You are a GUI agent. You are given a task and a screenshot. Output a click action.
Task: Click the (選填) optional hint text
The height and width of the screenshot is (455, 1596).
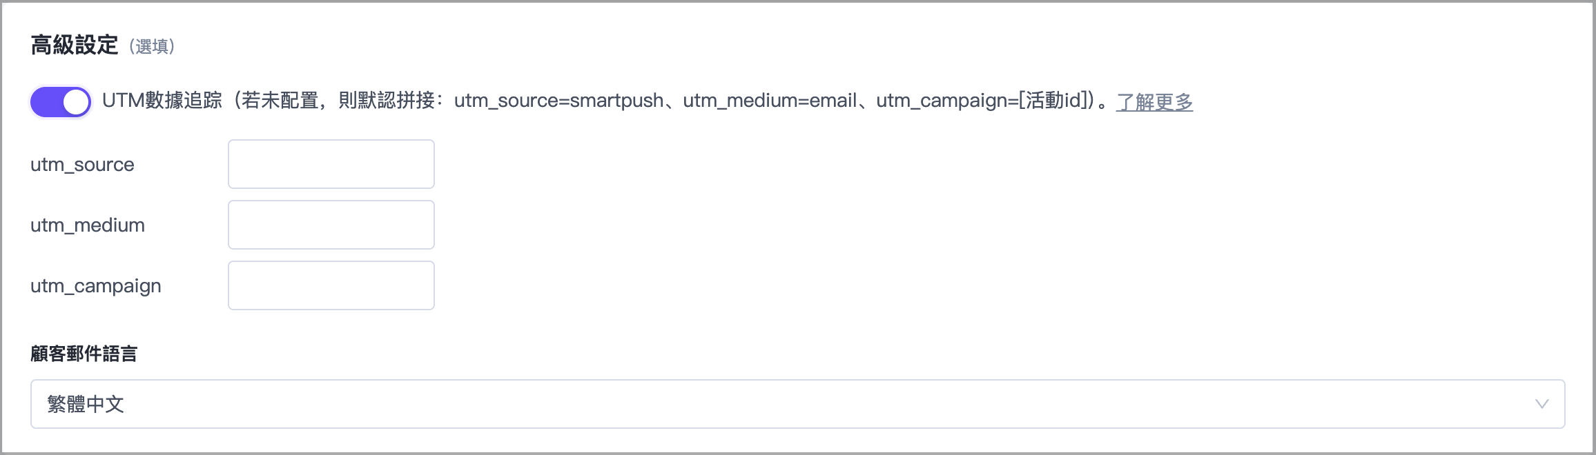coord(152,47)
